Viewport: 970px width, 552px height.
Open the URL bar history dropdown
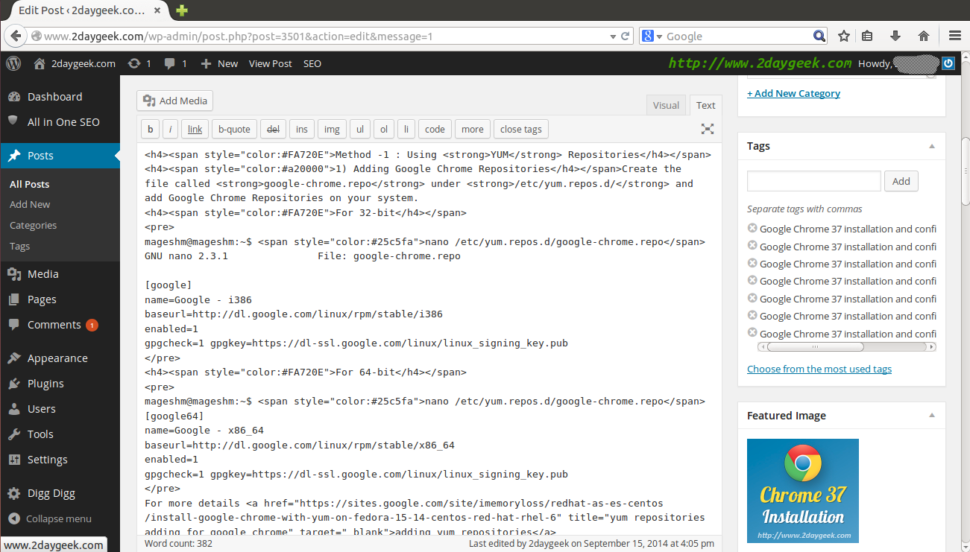[x=613, y=36]
